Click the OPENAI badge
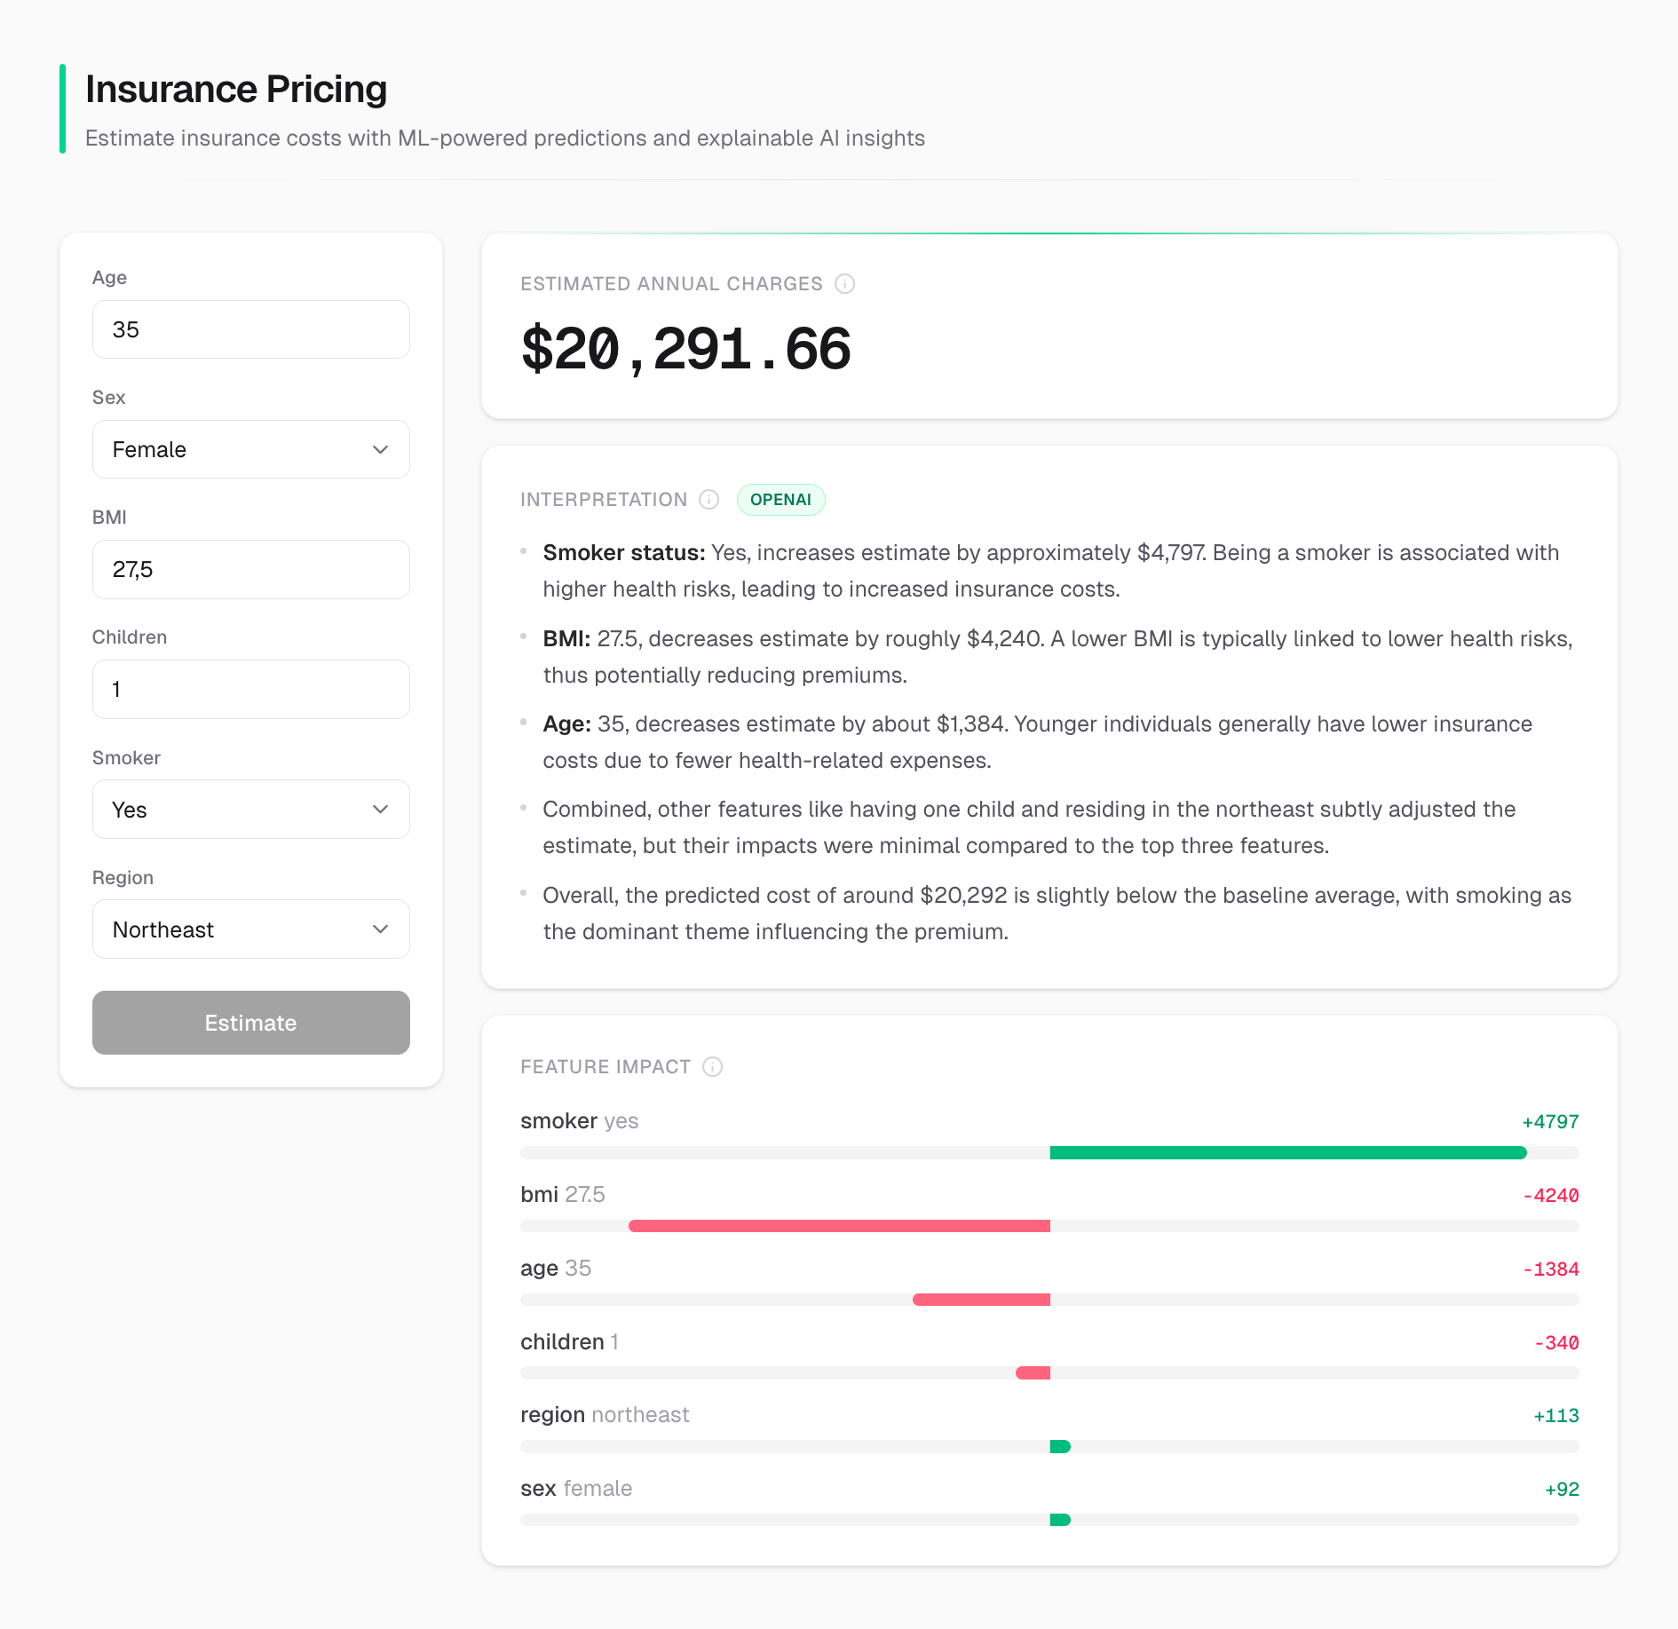Screen dimensions: 1678x1629 [780, 500]
